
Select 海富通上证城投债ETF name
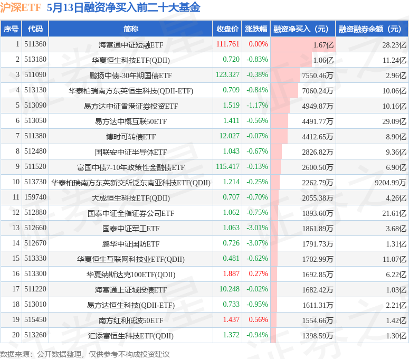click(131, 290)
